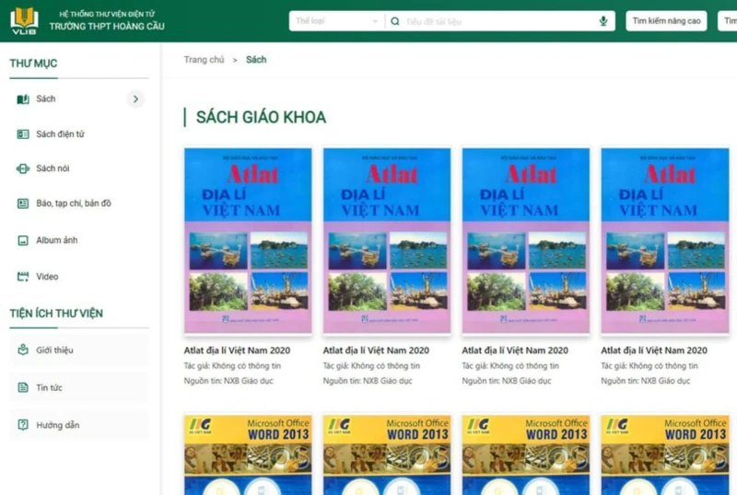Open the Giới thiệu menu item

54,350
